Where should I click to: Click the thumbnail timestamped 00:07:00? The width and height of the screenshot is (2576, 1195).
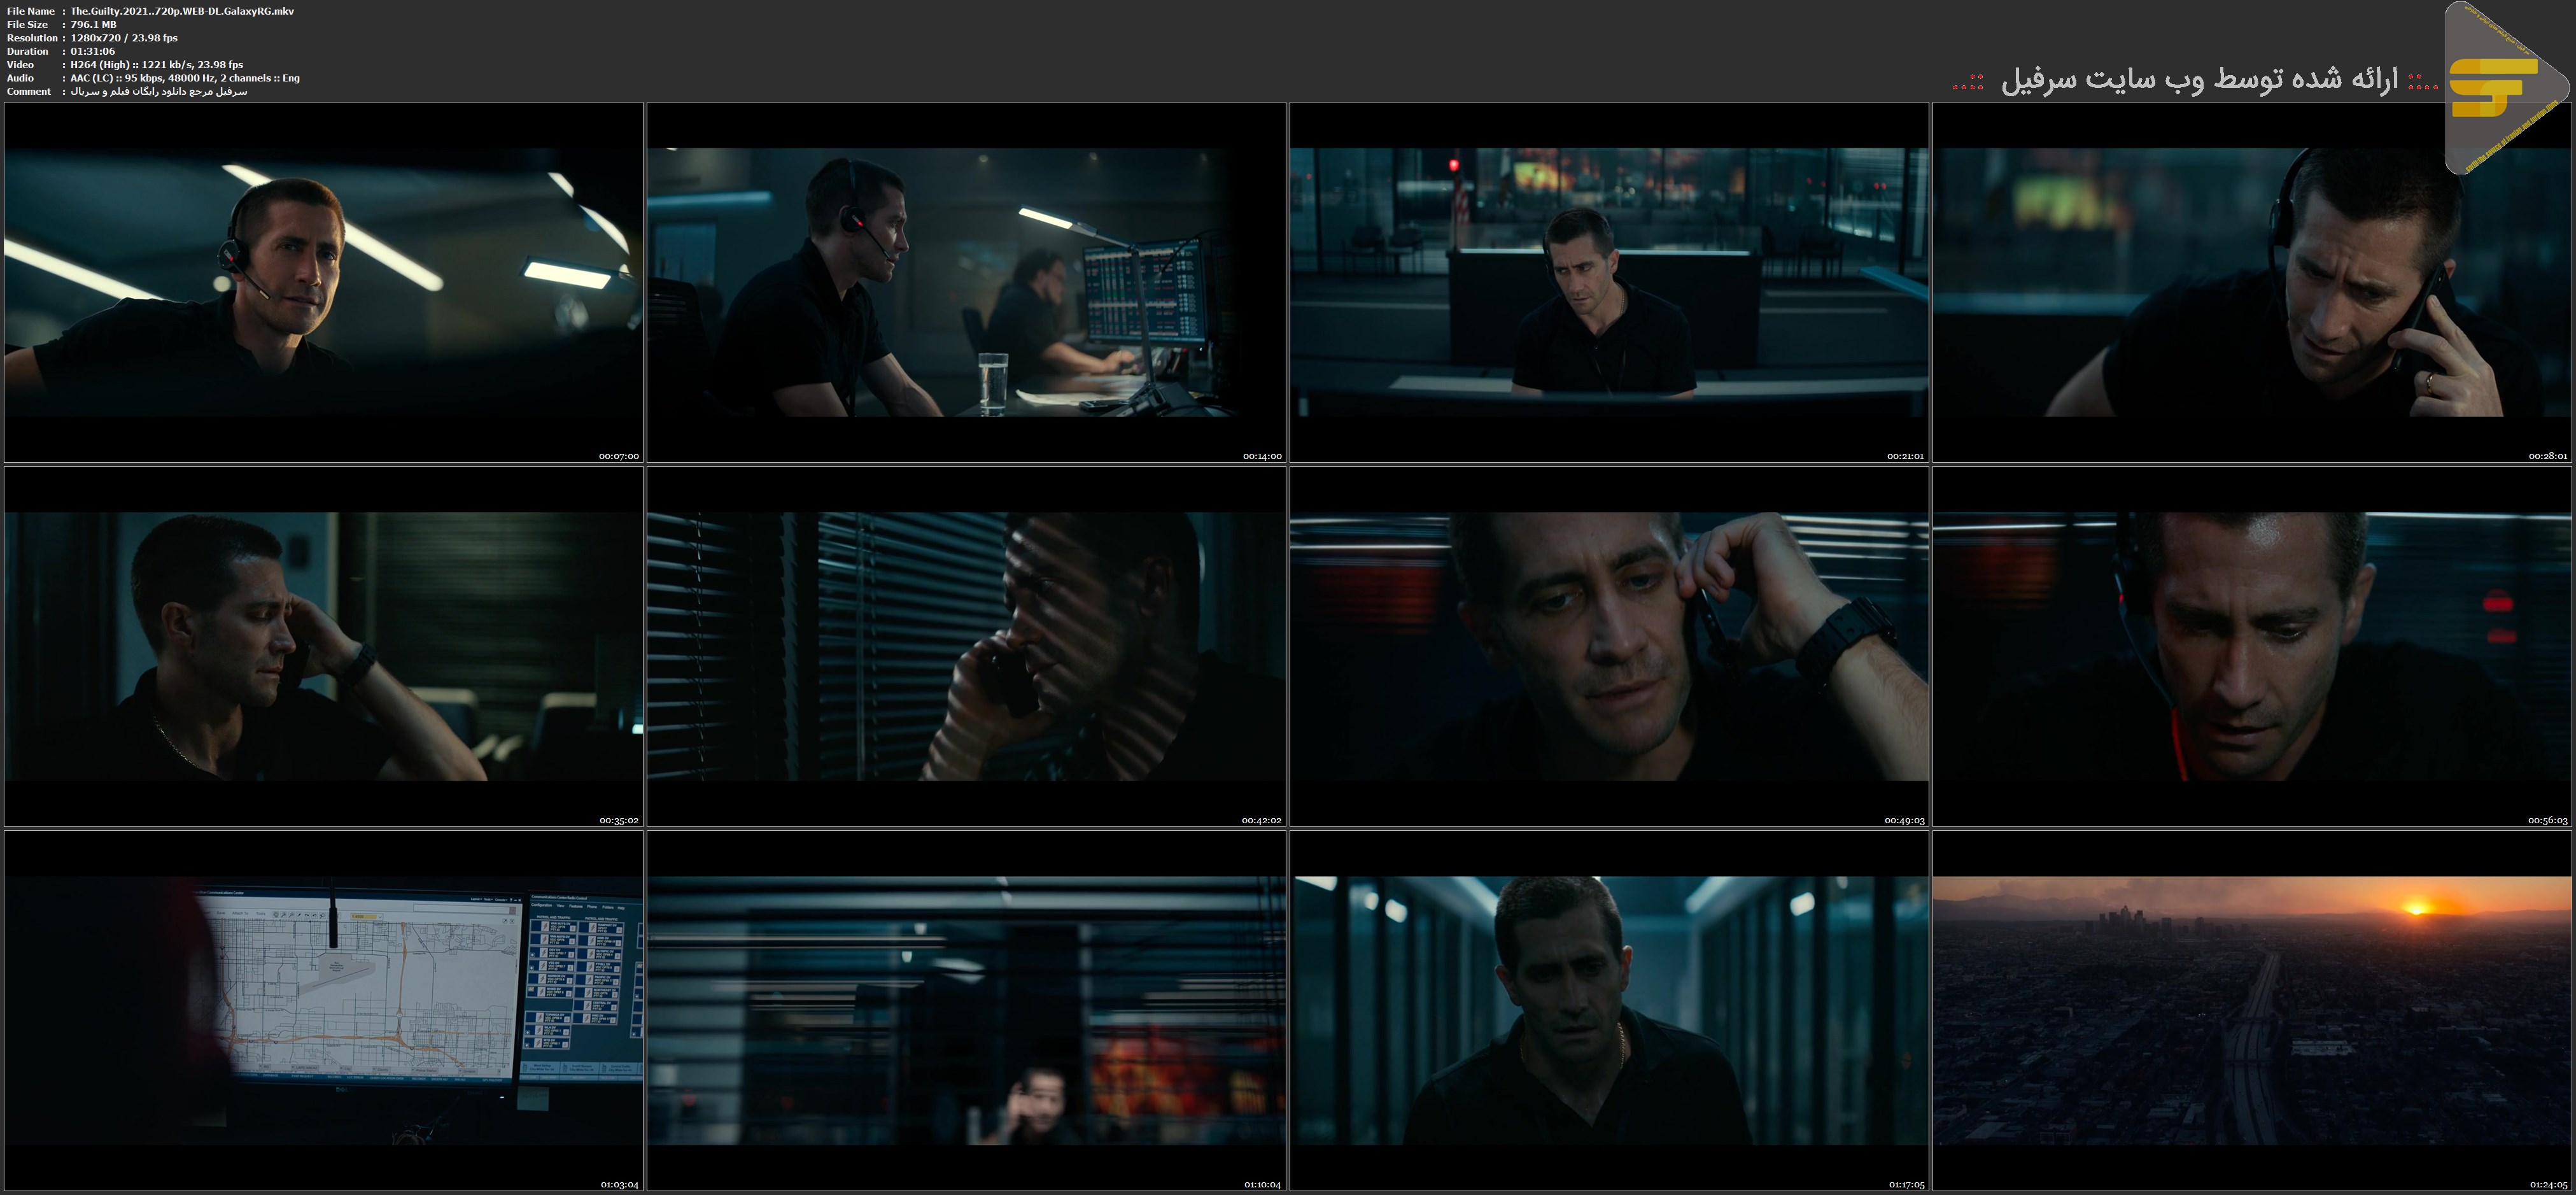(x=323, y=282)
